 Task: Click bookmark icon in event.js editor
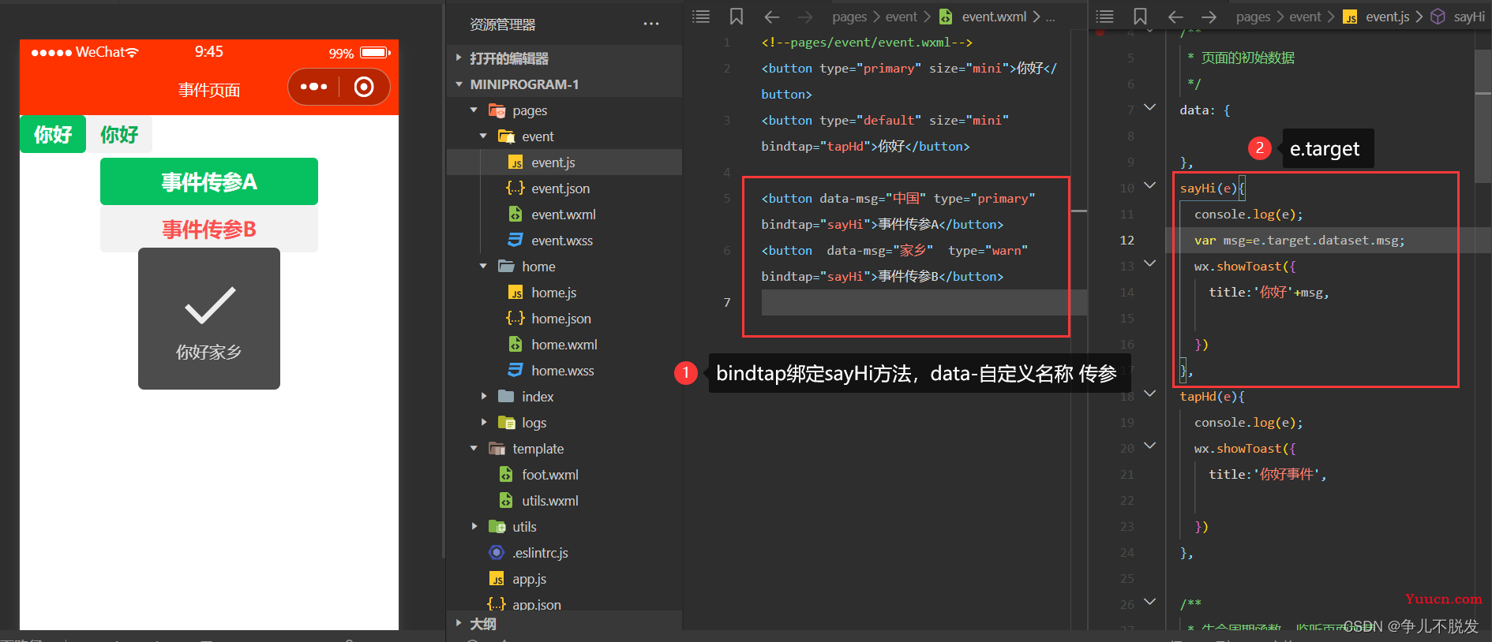[x=1140, y=17]
